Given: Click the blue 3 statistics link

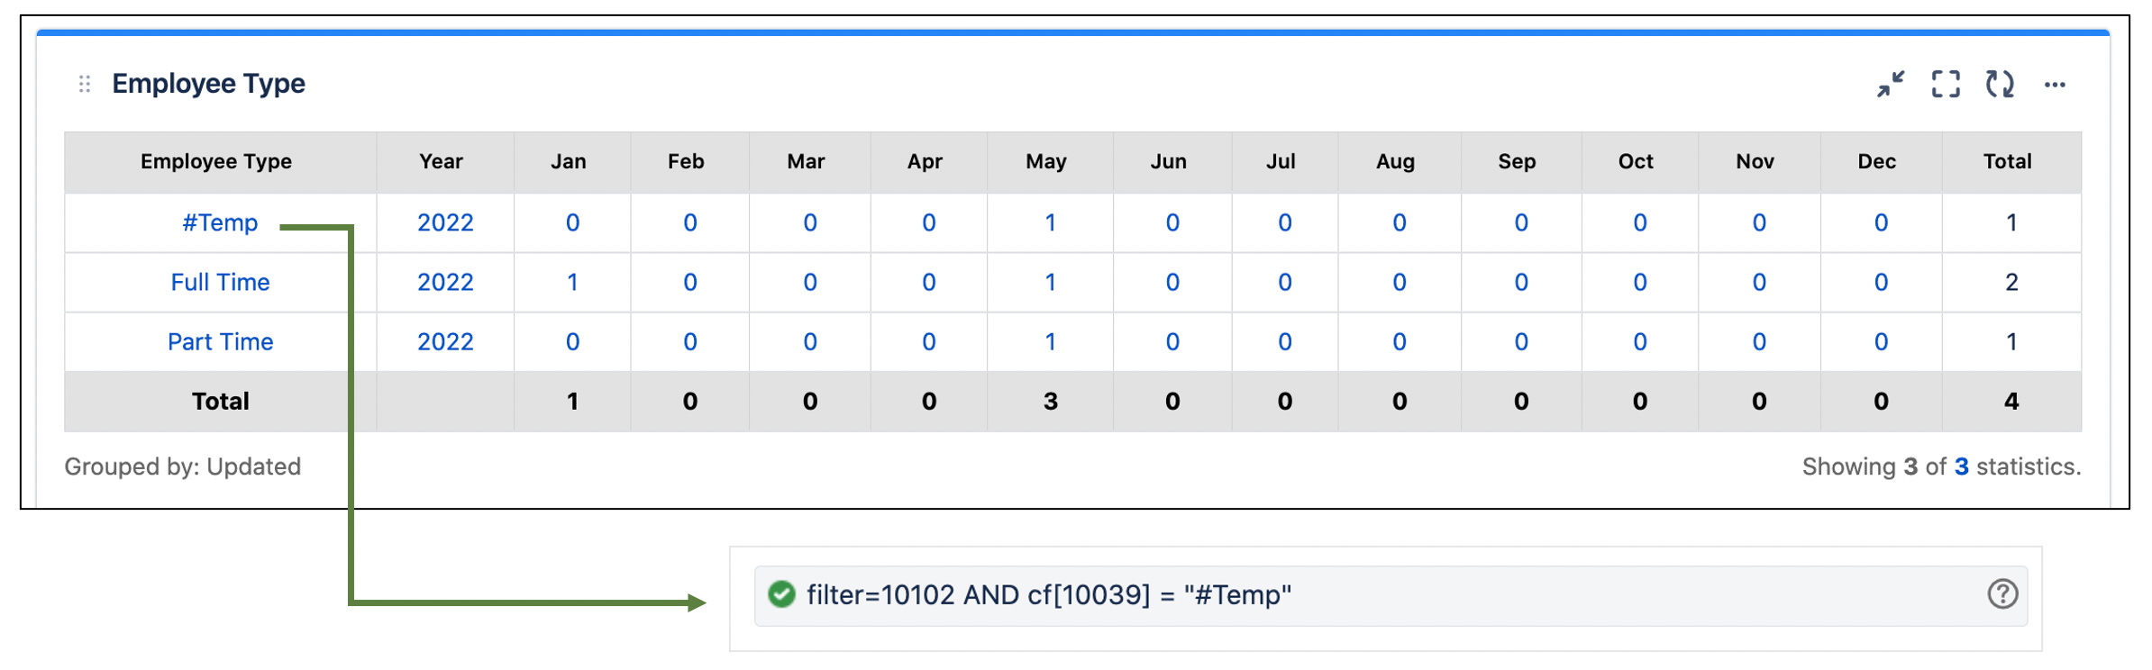Looking at the screenshot, I should coord(1961,466).
